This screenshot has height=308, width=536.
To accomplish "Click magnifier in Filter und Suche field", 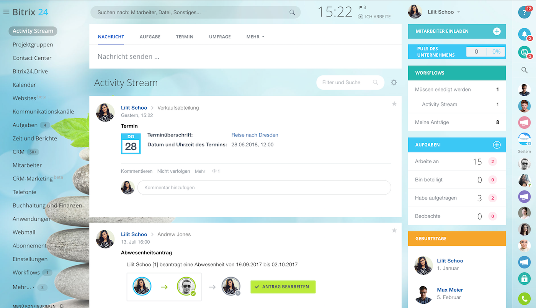I will point(376,82).
